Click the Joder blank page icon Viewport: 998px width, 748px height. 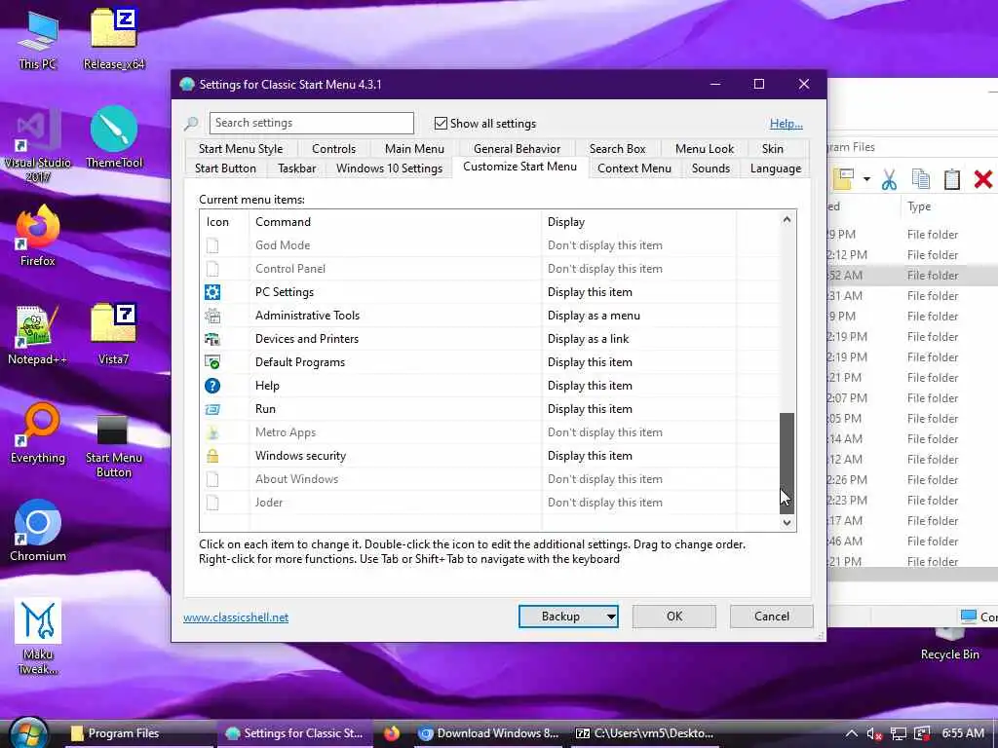(x=211, y=503)
